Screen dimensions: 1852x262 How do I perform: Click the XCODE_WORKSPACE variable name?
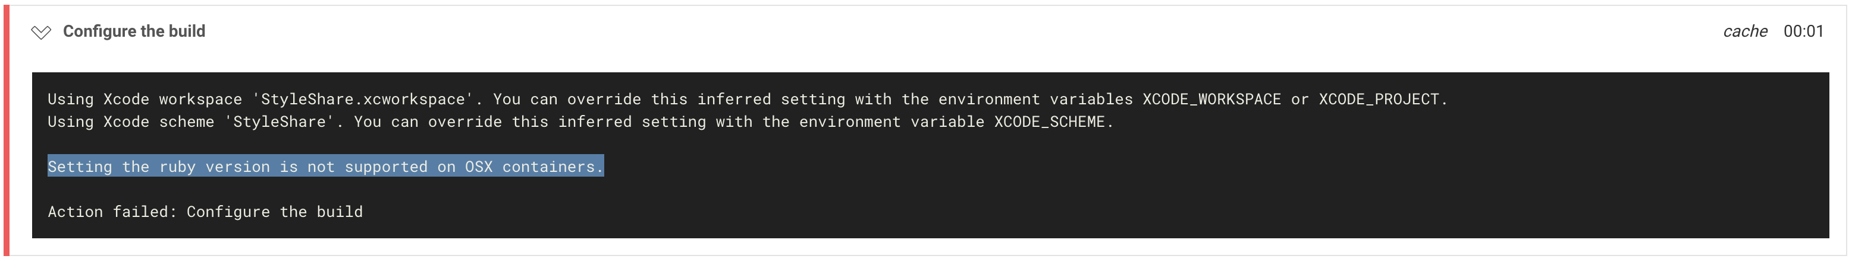point(1211,100)
